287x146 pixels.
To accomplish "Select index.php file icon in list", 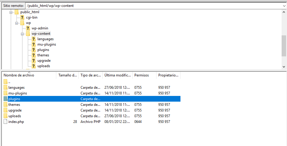I will (x=5, y=121).
